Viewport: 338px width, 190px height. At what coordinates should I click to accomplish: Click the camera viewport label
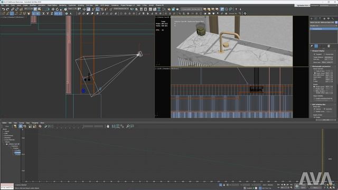(x=163, y=17)
